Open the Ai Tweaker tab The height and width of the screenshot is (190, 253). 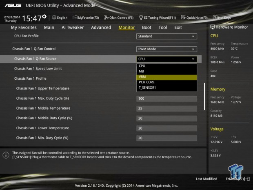point(73,27)
